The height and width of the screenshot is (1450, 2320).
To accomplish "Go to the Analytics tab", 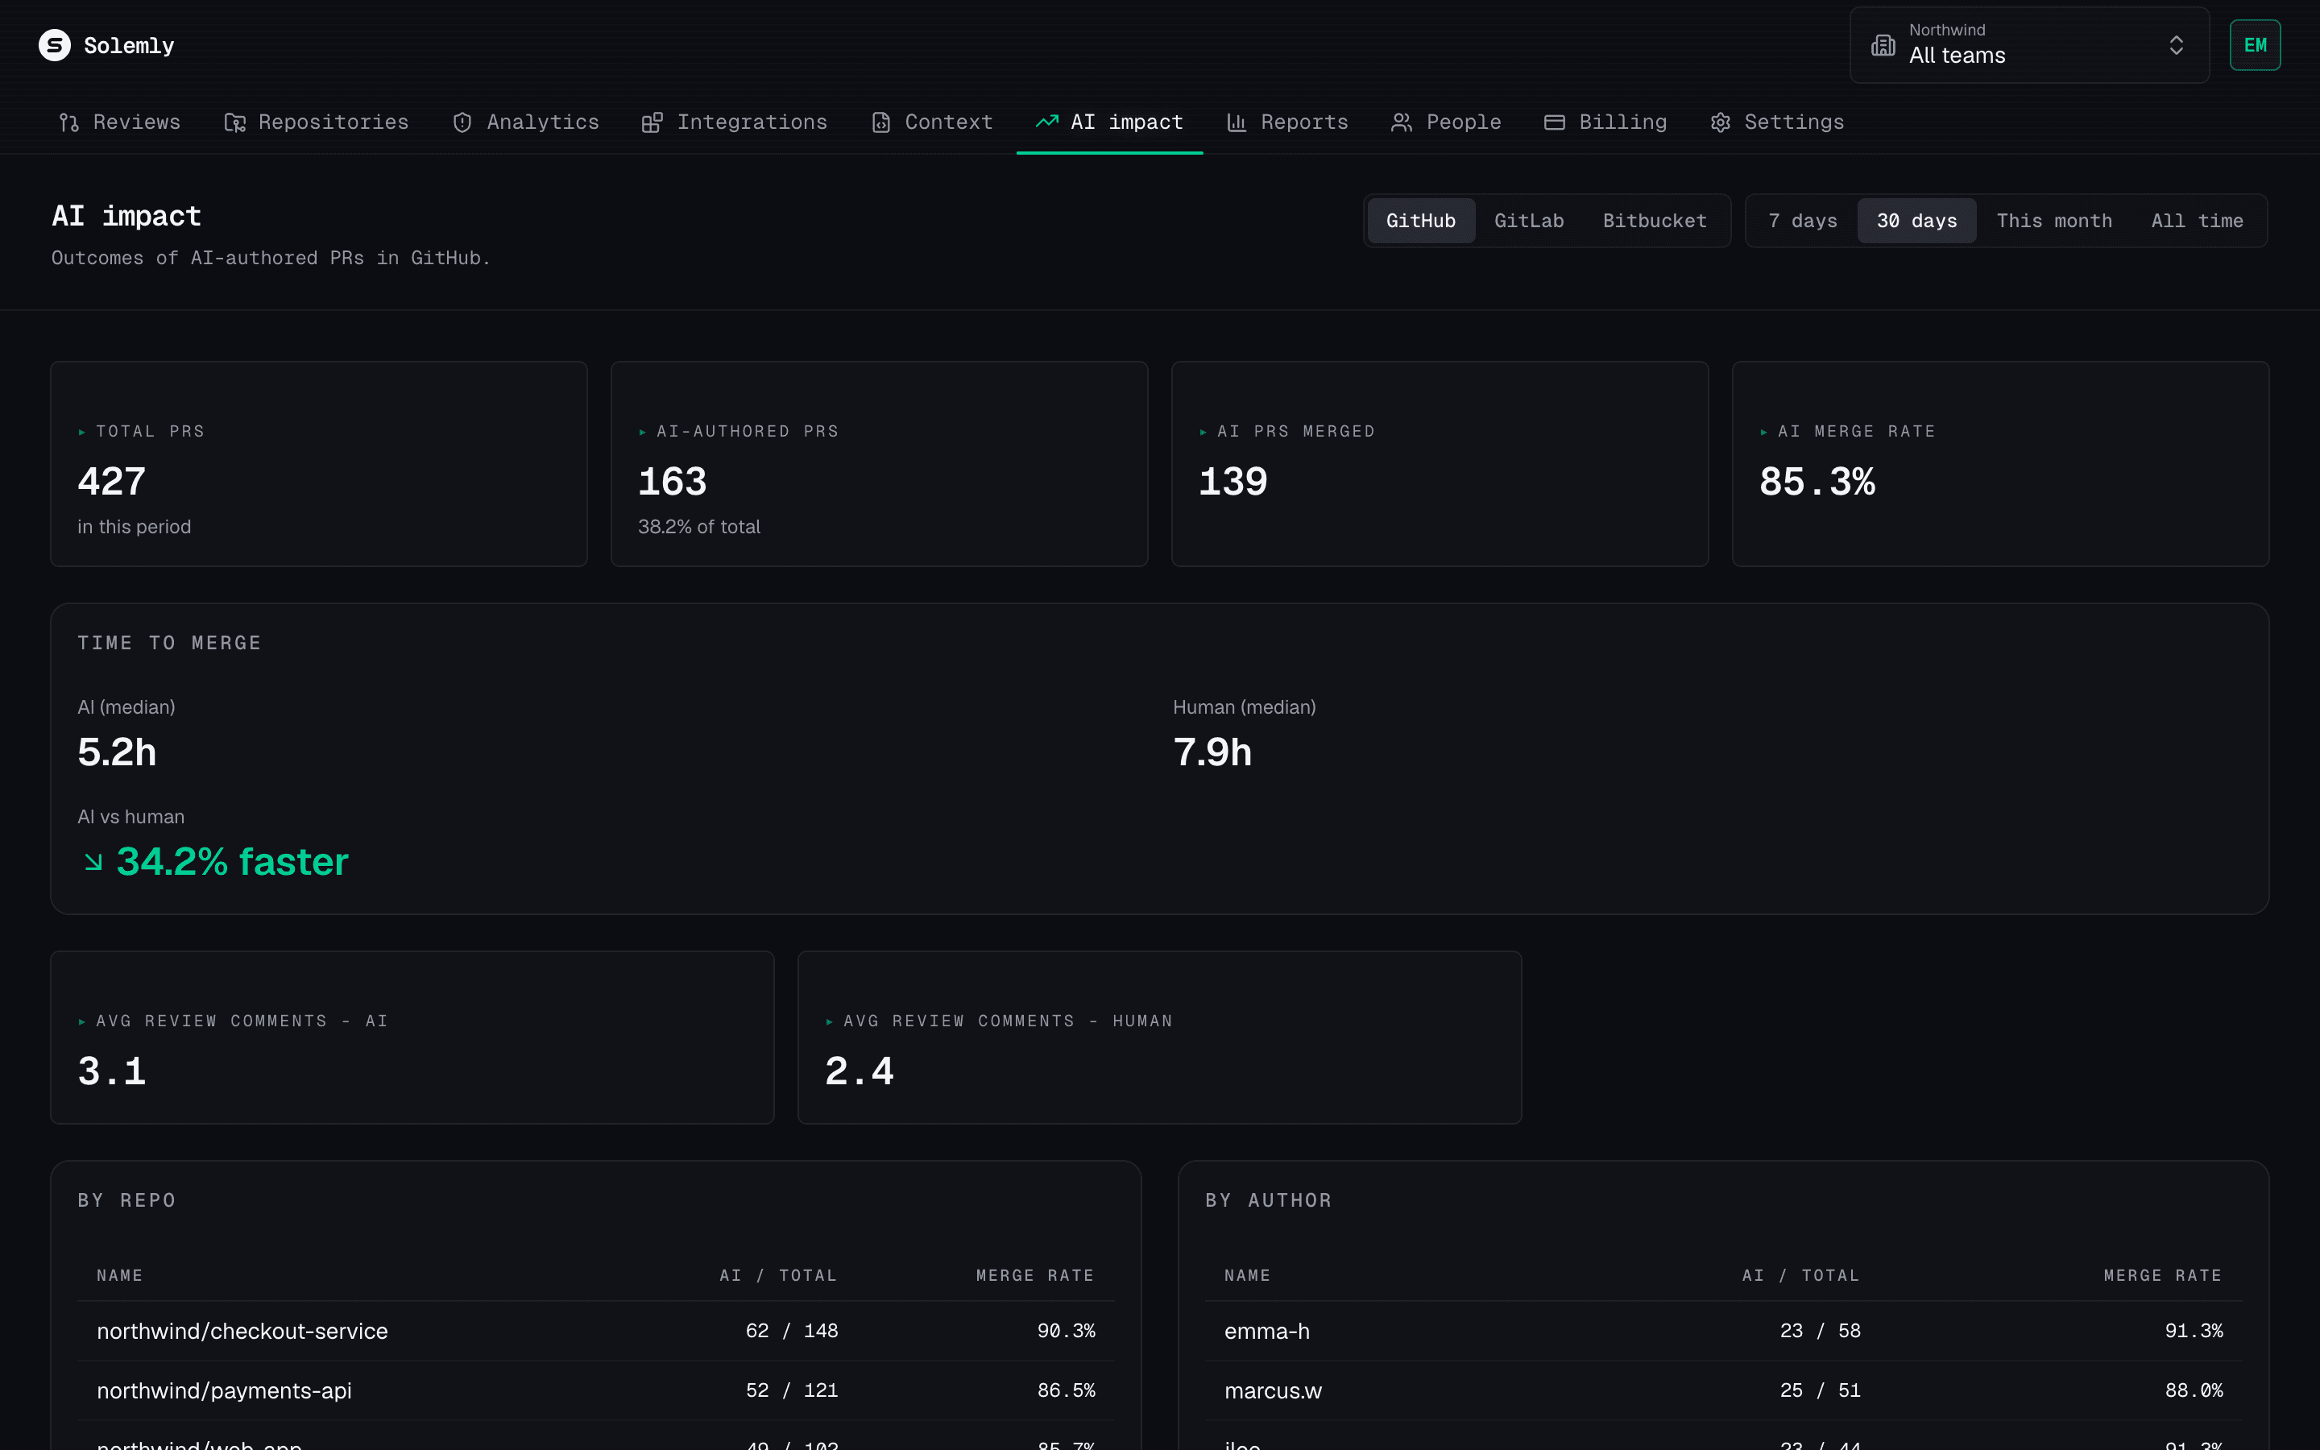I will click(525, 122).
